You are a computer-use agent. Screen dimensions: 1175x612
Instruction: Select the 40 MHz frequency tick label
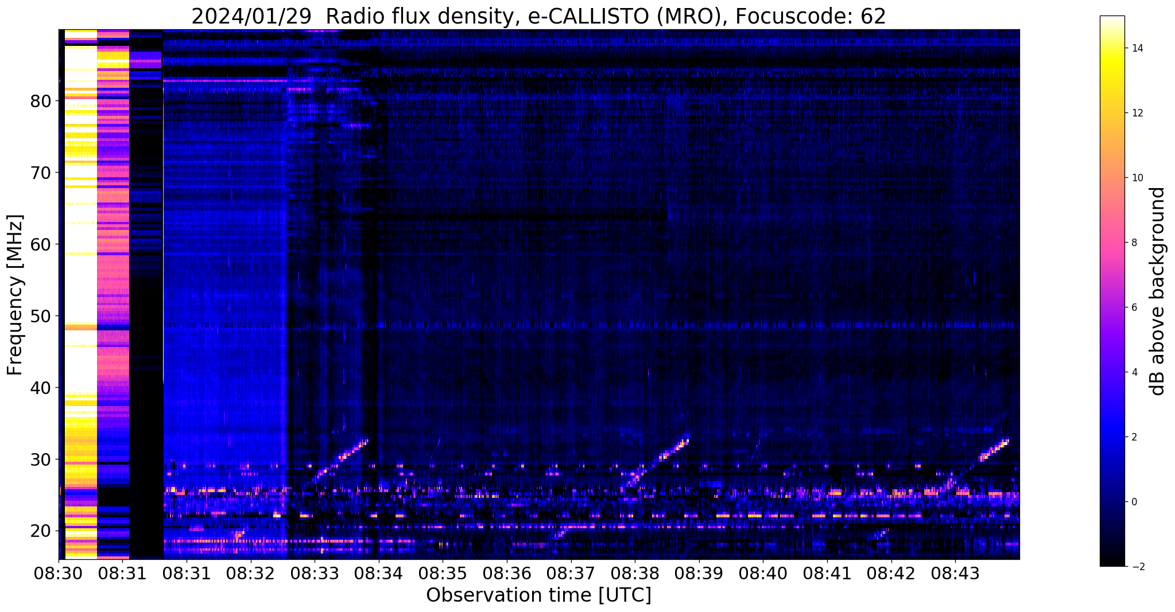click(x=41, y=388)
